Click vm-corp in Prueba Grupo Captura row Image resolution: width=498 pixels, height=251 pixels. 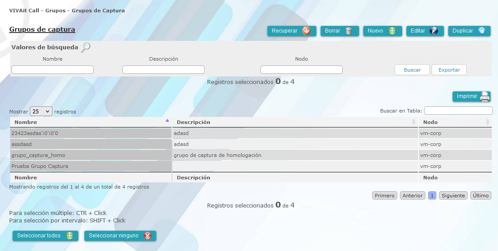[431, 166]
